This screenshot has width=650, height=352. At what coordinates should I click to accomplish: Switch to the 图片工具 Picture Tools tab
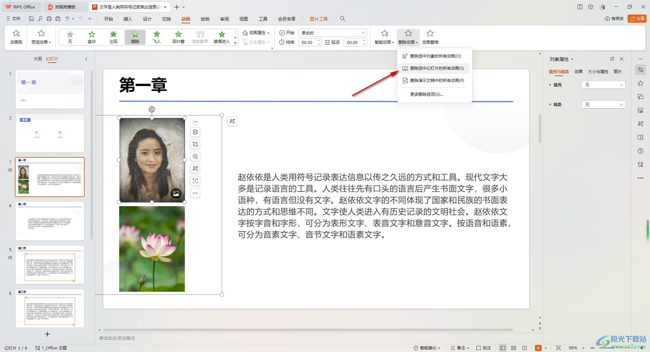(x=319, y=19)
